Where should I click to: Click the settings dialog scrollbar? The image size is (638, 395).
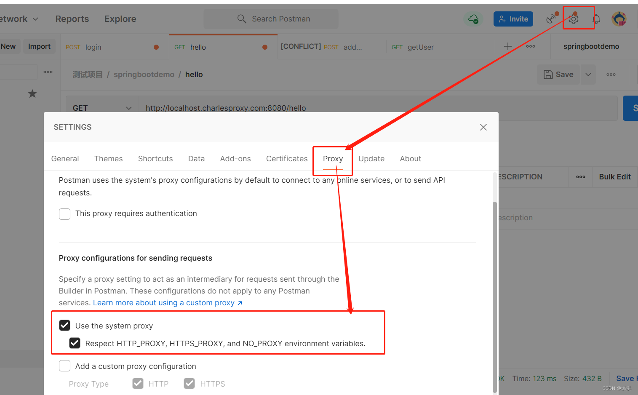click(495, 297)
